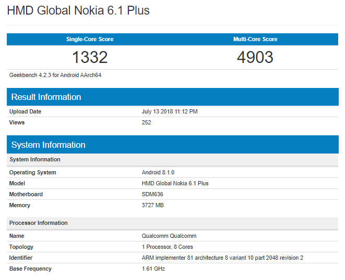Click the Result Information section header
This screenshot has width=345, height=280.
pyautogui.click(x=173, y=97)
